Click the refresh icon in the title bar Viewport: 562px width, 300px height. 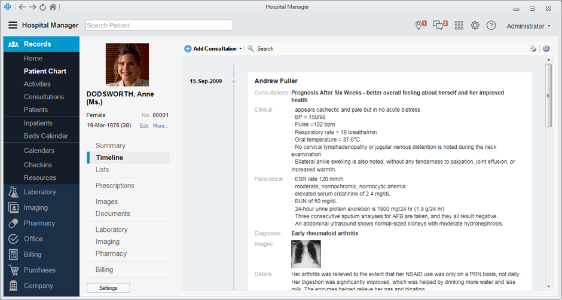pos(42,7)
